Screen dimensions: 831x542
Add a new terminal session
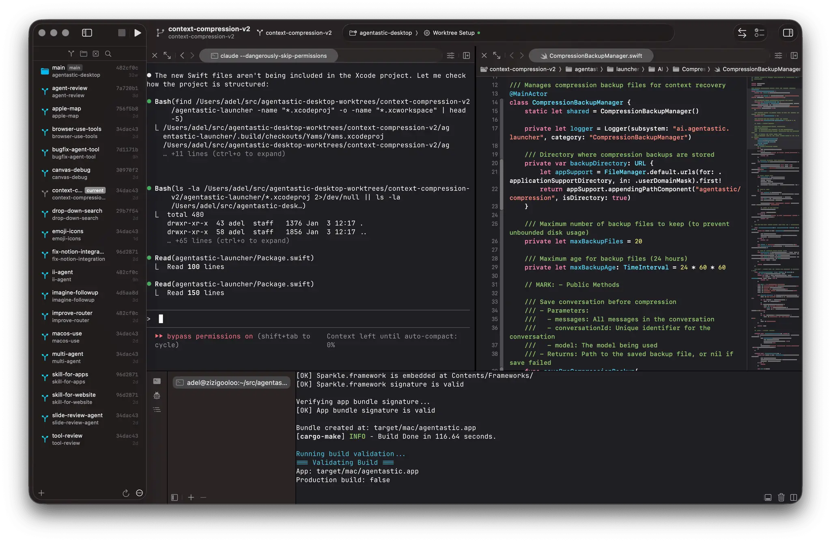pyautogui.click(x=191, y=497)
